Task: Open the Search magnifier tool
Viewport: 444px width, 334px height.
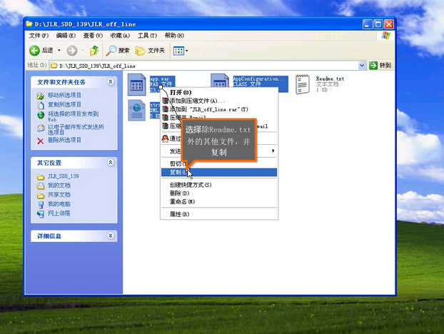Action: [111, 51]
